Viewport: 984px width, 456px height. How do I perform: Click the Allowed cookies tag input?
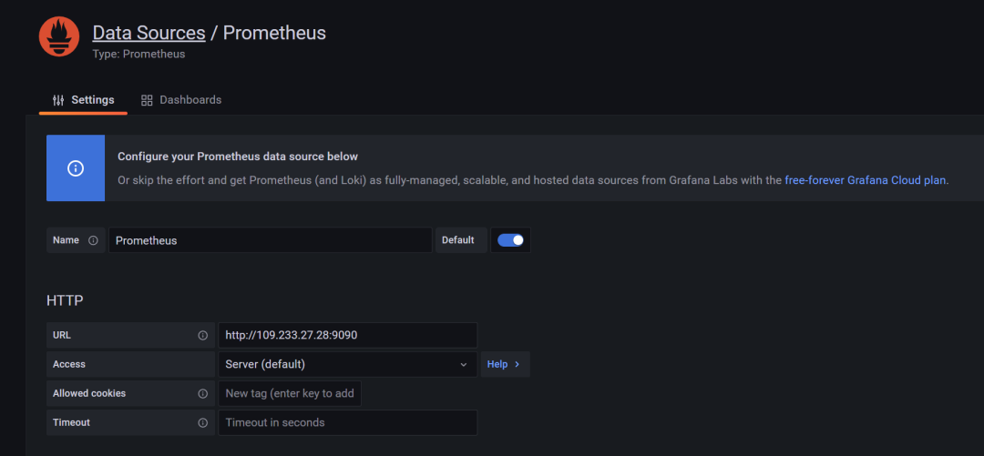click(x=290, y=393)
